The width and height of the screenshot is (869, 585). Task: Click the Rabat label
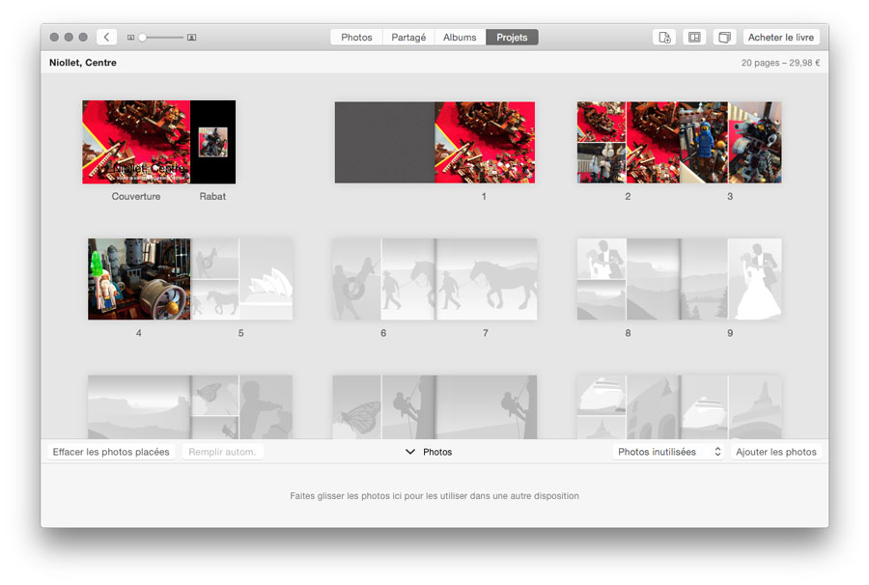[212, 196]
